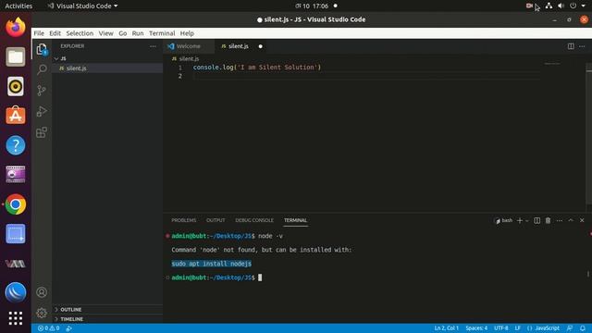This screenshot has width=592, height=333.
Task: Split the editor to the right
Action: coord(571,46)
